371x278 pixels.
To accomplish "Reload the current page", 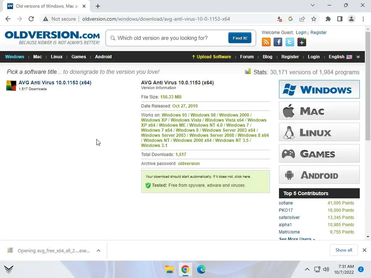I will (x=31, y=19).
